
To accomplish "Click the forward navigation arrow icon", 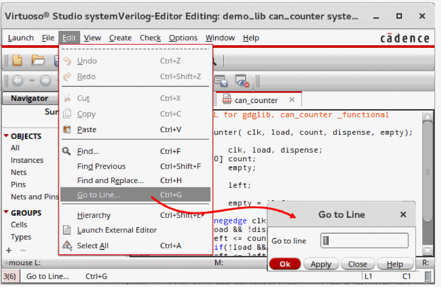I will coord(45,81).
